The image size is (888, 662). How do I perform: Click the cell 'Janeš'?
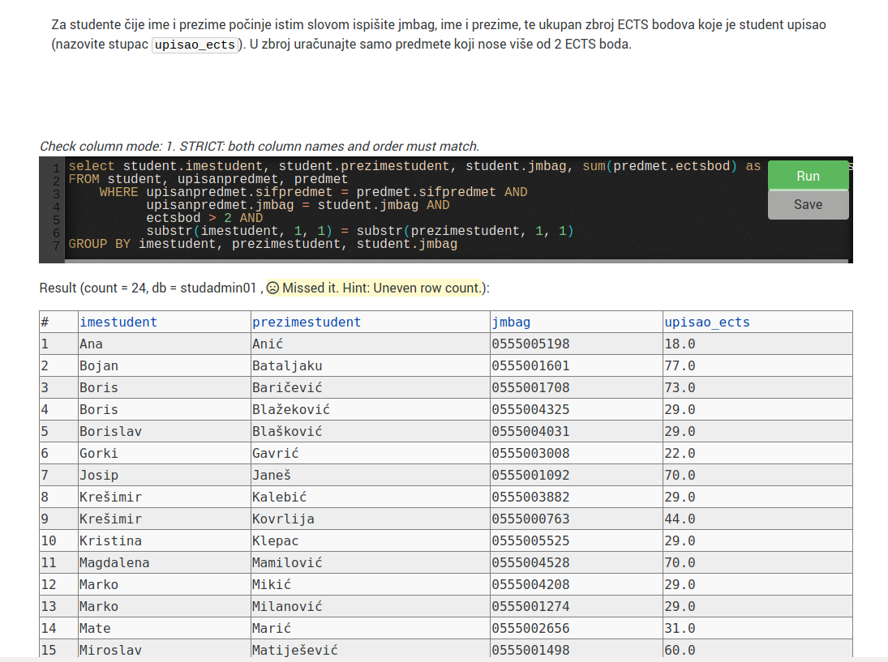pos(371,476)
